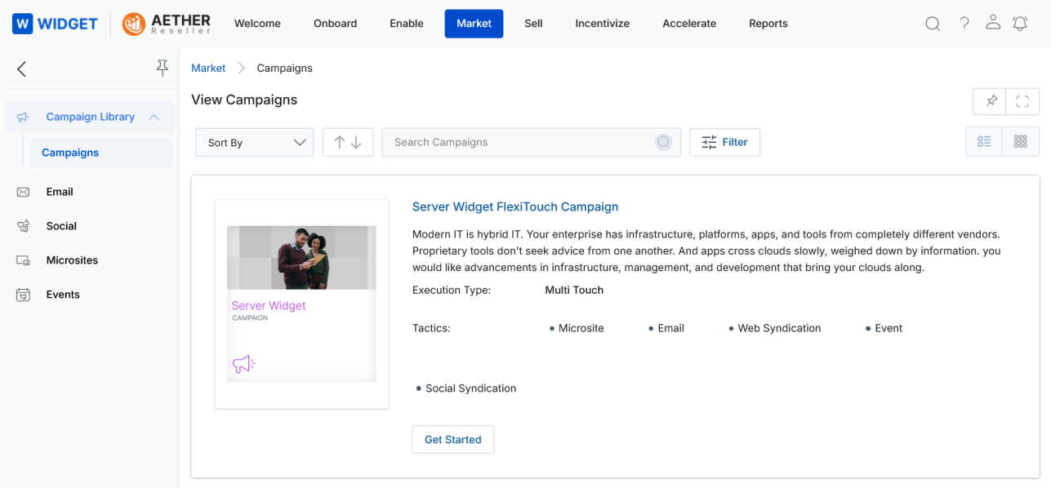
Task: Click the Market breadcrumb link
Action: pyautogui.click(x=208, y=68)
